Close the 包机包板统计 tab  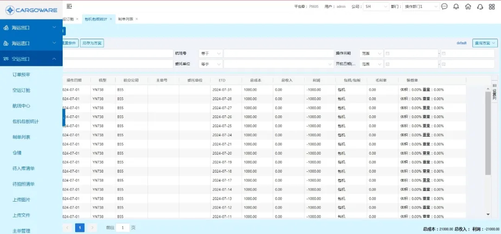click(111, 19)
